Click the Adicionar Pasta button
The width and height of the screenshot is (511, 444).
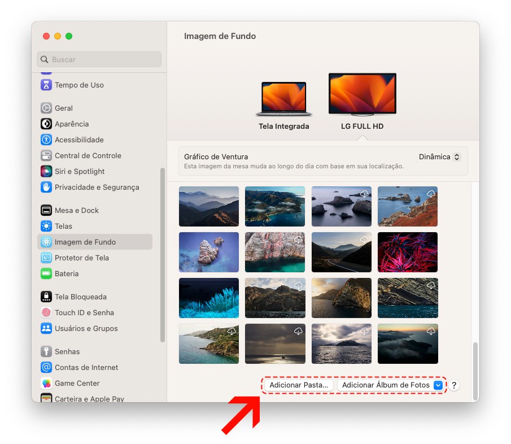tap(299, 385)
